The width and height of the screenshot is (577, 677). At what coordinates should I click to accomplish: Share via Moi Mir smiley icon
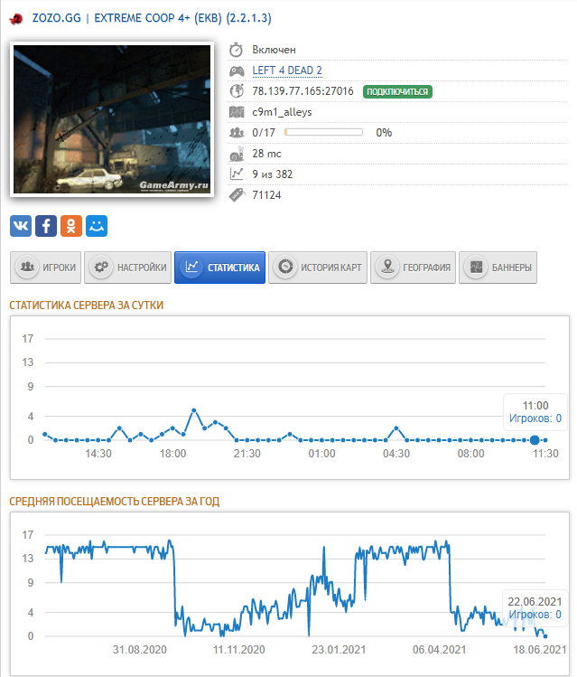(97, 226)
